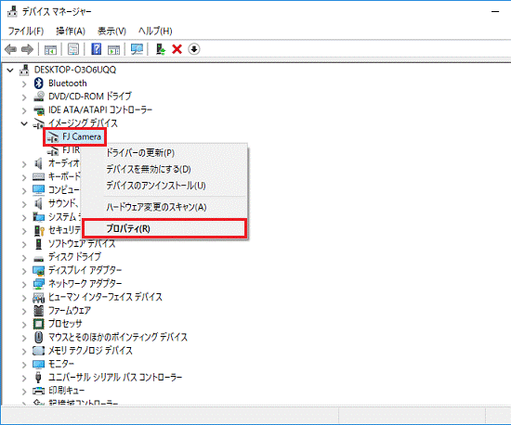This screenshot has height=425, width=511.
Task: Select the イメージング デバイス label
Action: click(83, 123)
